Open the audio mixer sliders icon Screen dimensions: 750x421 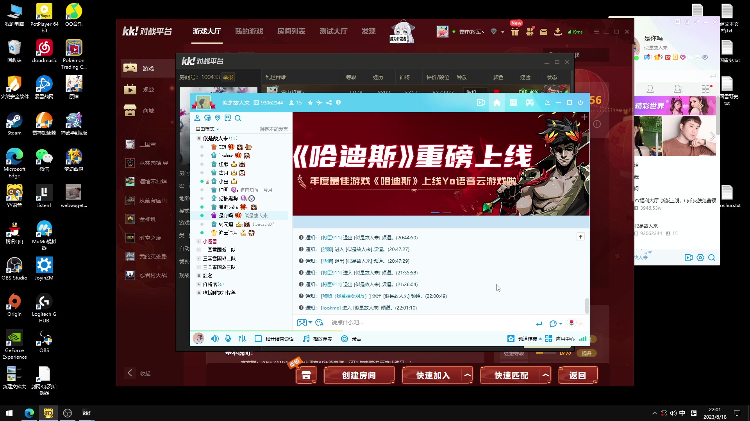click(242, 339)
